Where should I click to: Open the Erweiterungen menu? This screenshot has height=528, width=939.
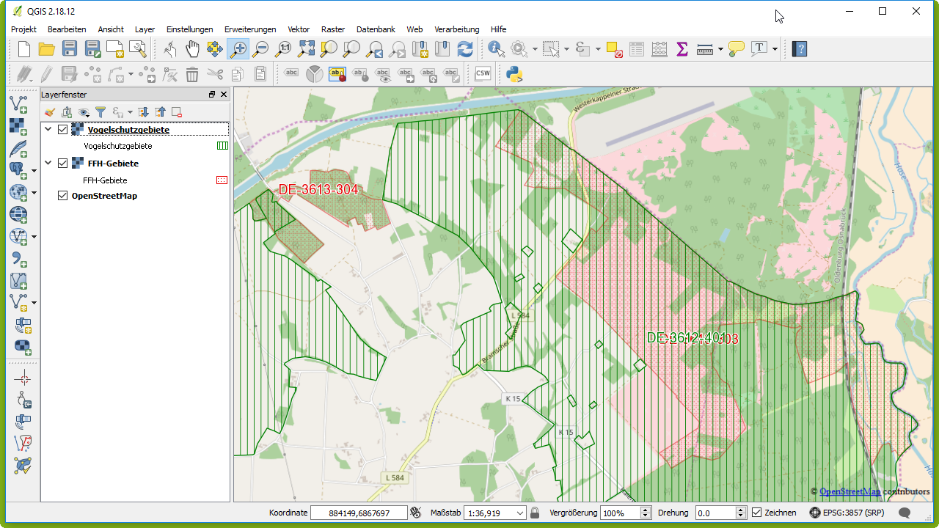(x=250, y=29)
